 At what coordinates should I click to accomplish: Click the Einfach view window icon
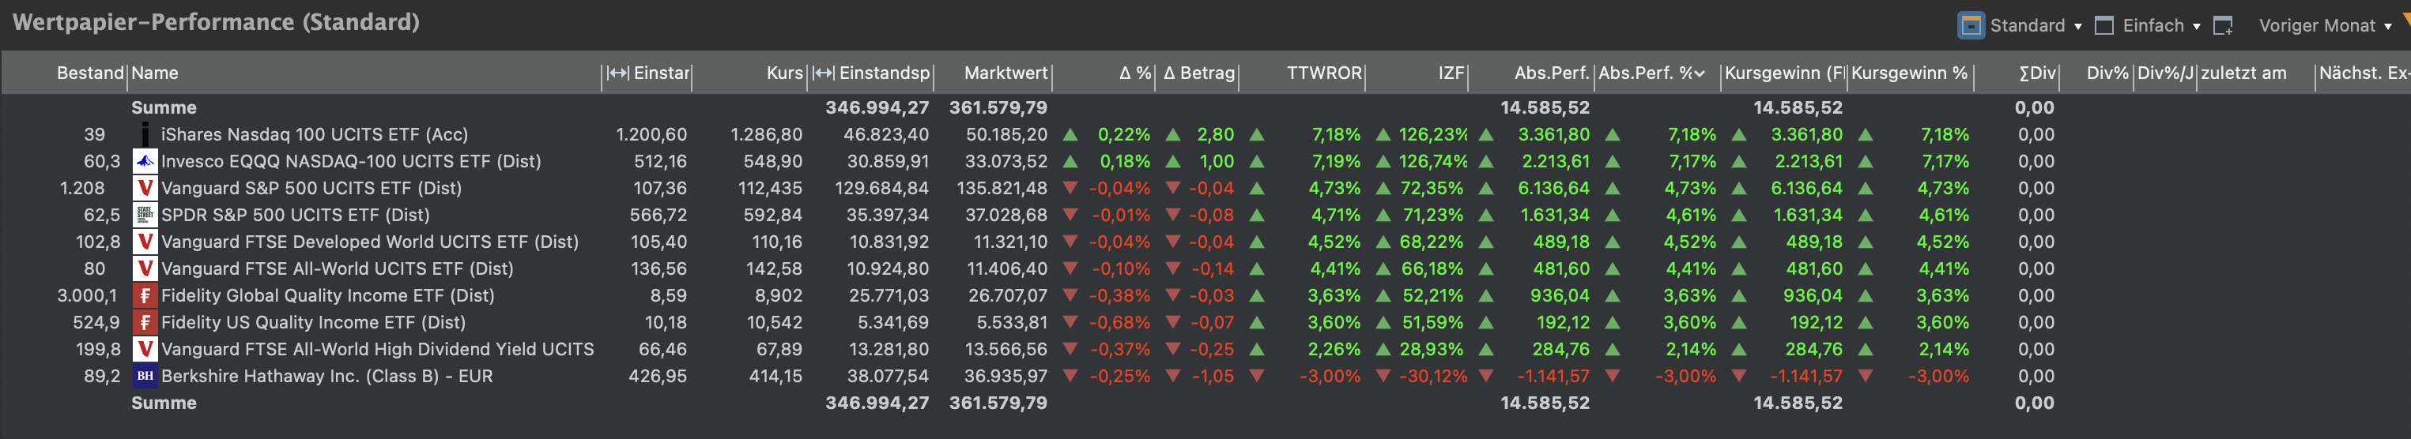pos(2104,25)
